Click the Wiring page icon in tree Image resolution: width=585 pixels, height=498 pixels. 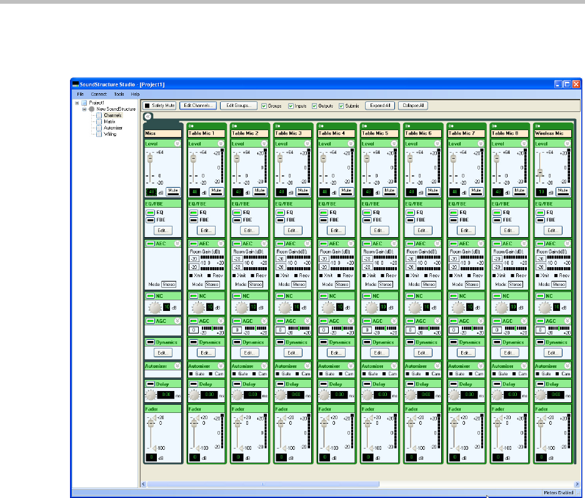coord(97,134)
